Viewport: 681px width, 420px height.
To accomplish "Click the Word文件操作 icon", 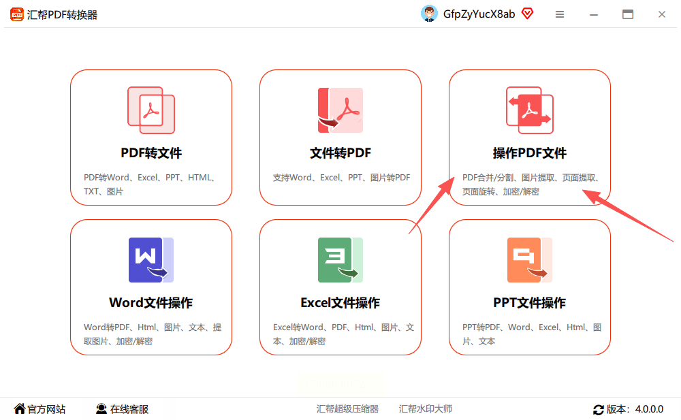I will [151, 260].
